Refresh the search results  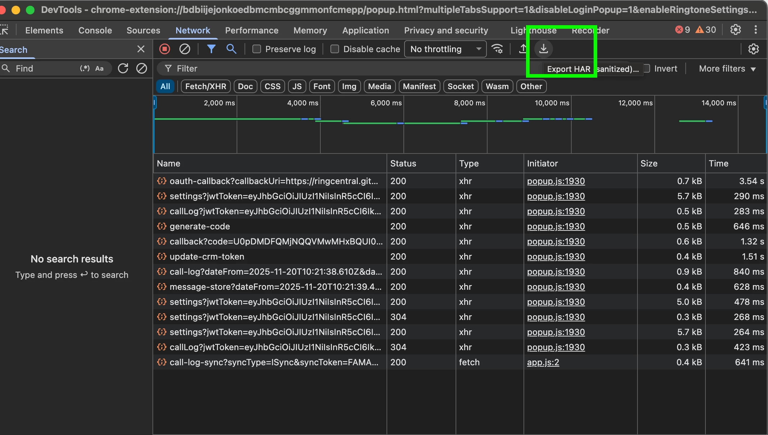(123, 68)
